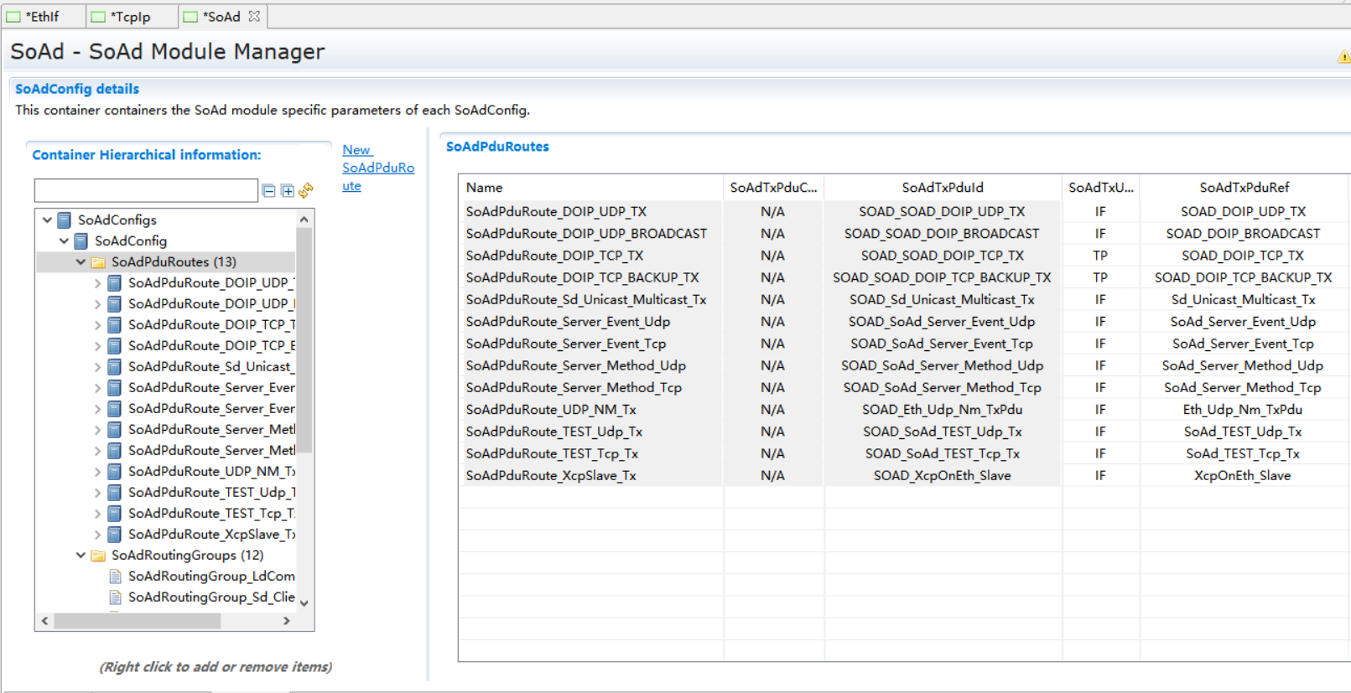Image resolution: width=1351 pixels, height=693 pixels.
Task: Click the tree's horizontal scrollbar right arrow
Action: (x=287, y=621)
